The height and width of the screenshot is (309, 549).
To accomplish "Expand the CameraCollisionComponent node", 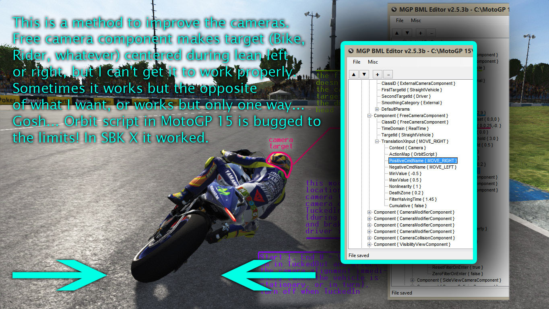I will click(x=369, y=238).
